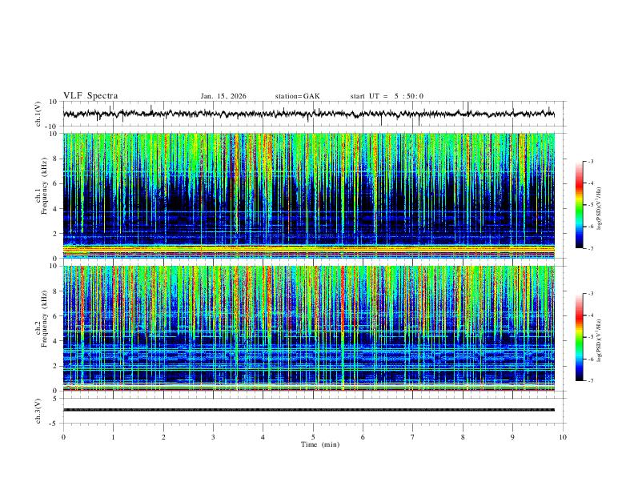The image size is (634, 490).
Task: Click time axis tick label "4"
Action: 263,437
